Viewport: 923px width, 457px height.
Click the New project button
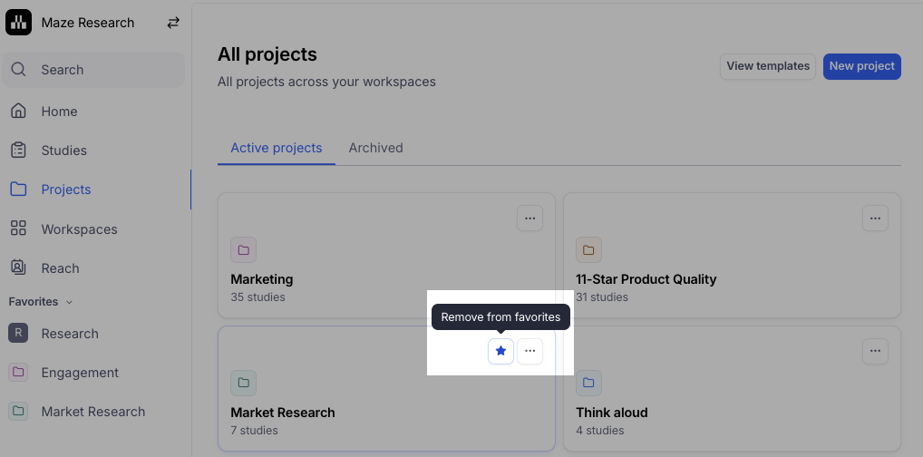[x=861, y=66]
